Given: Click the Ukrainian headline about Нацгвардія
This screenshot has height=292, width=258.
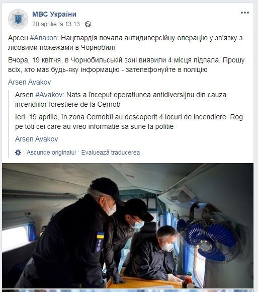Looking at the screenshot, I should 125,43.
